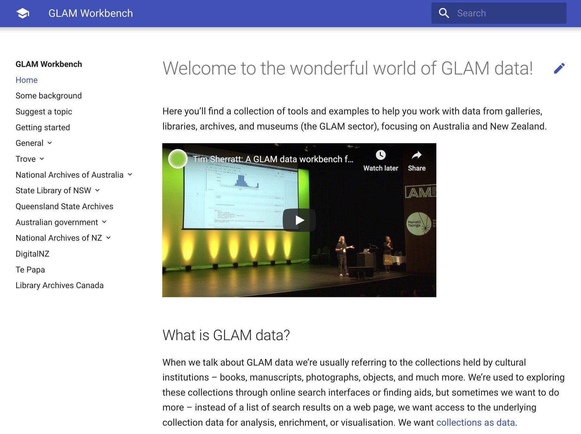This screenshot has height=434, width=581.
Task: Click the Watch later clock icon
Action: [381, 155]
